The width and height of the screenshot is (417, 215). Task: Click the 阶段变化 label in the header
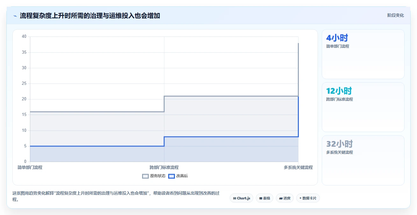pyautogui.click(x=396, y=15)
